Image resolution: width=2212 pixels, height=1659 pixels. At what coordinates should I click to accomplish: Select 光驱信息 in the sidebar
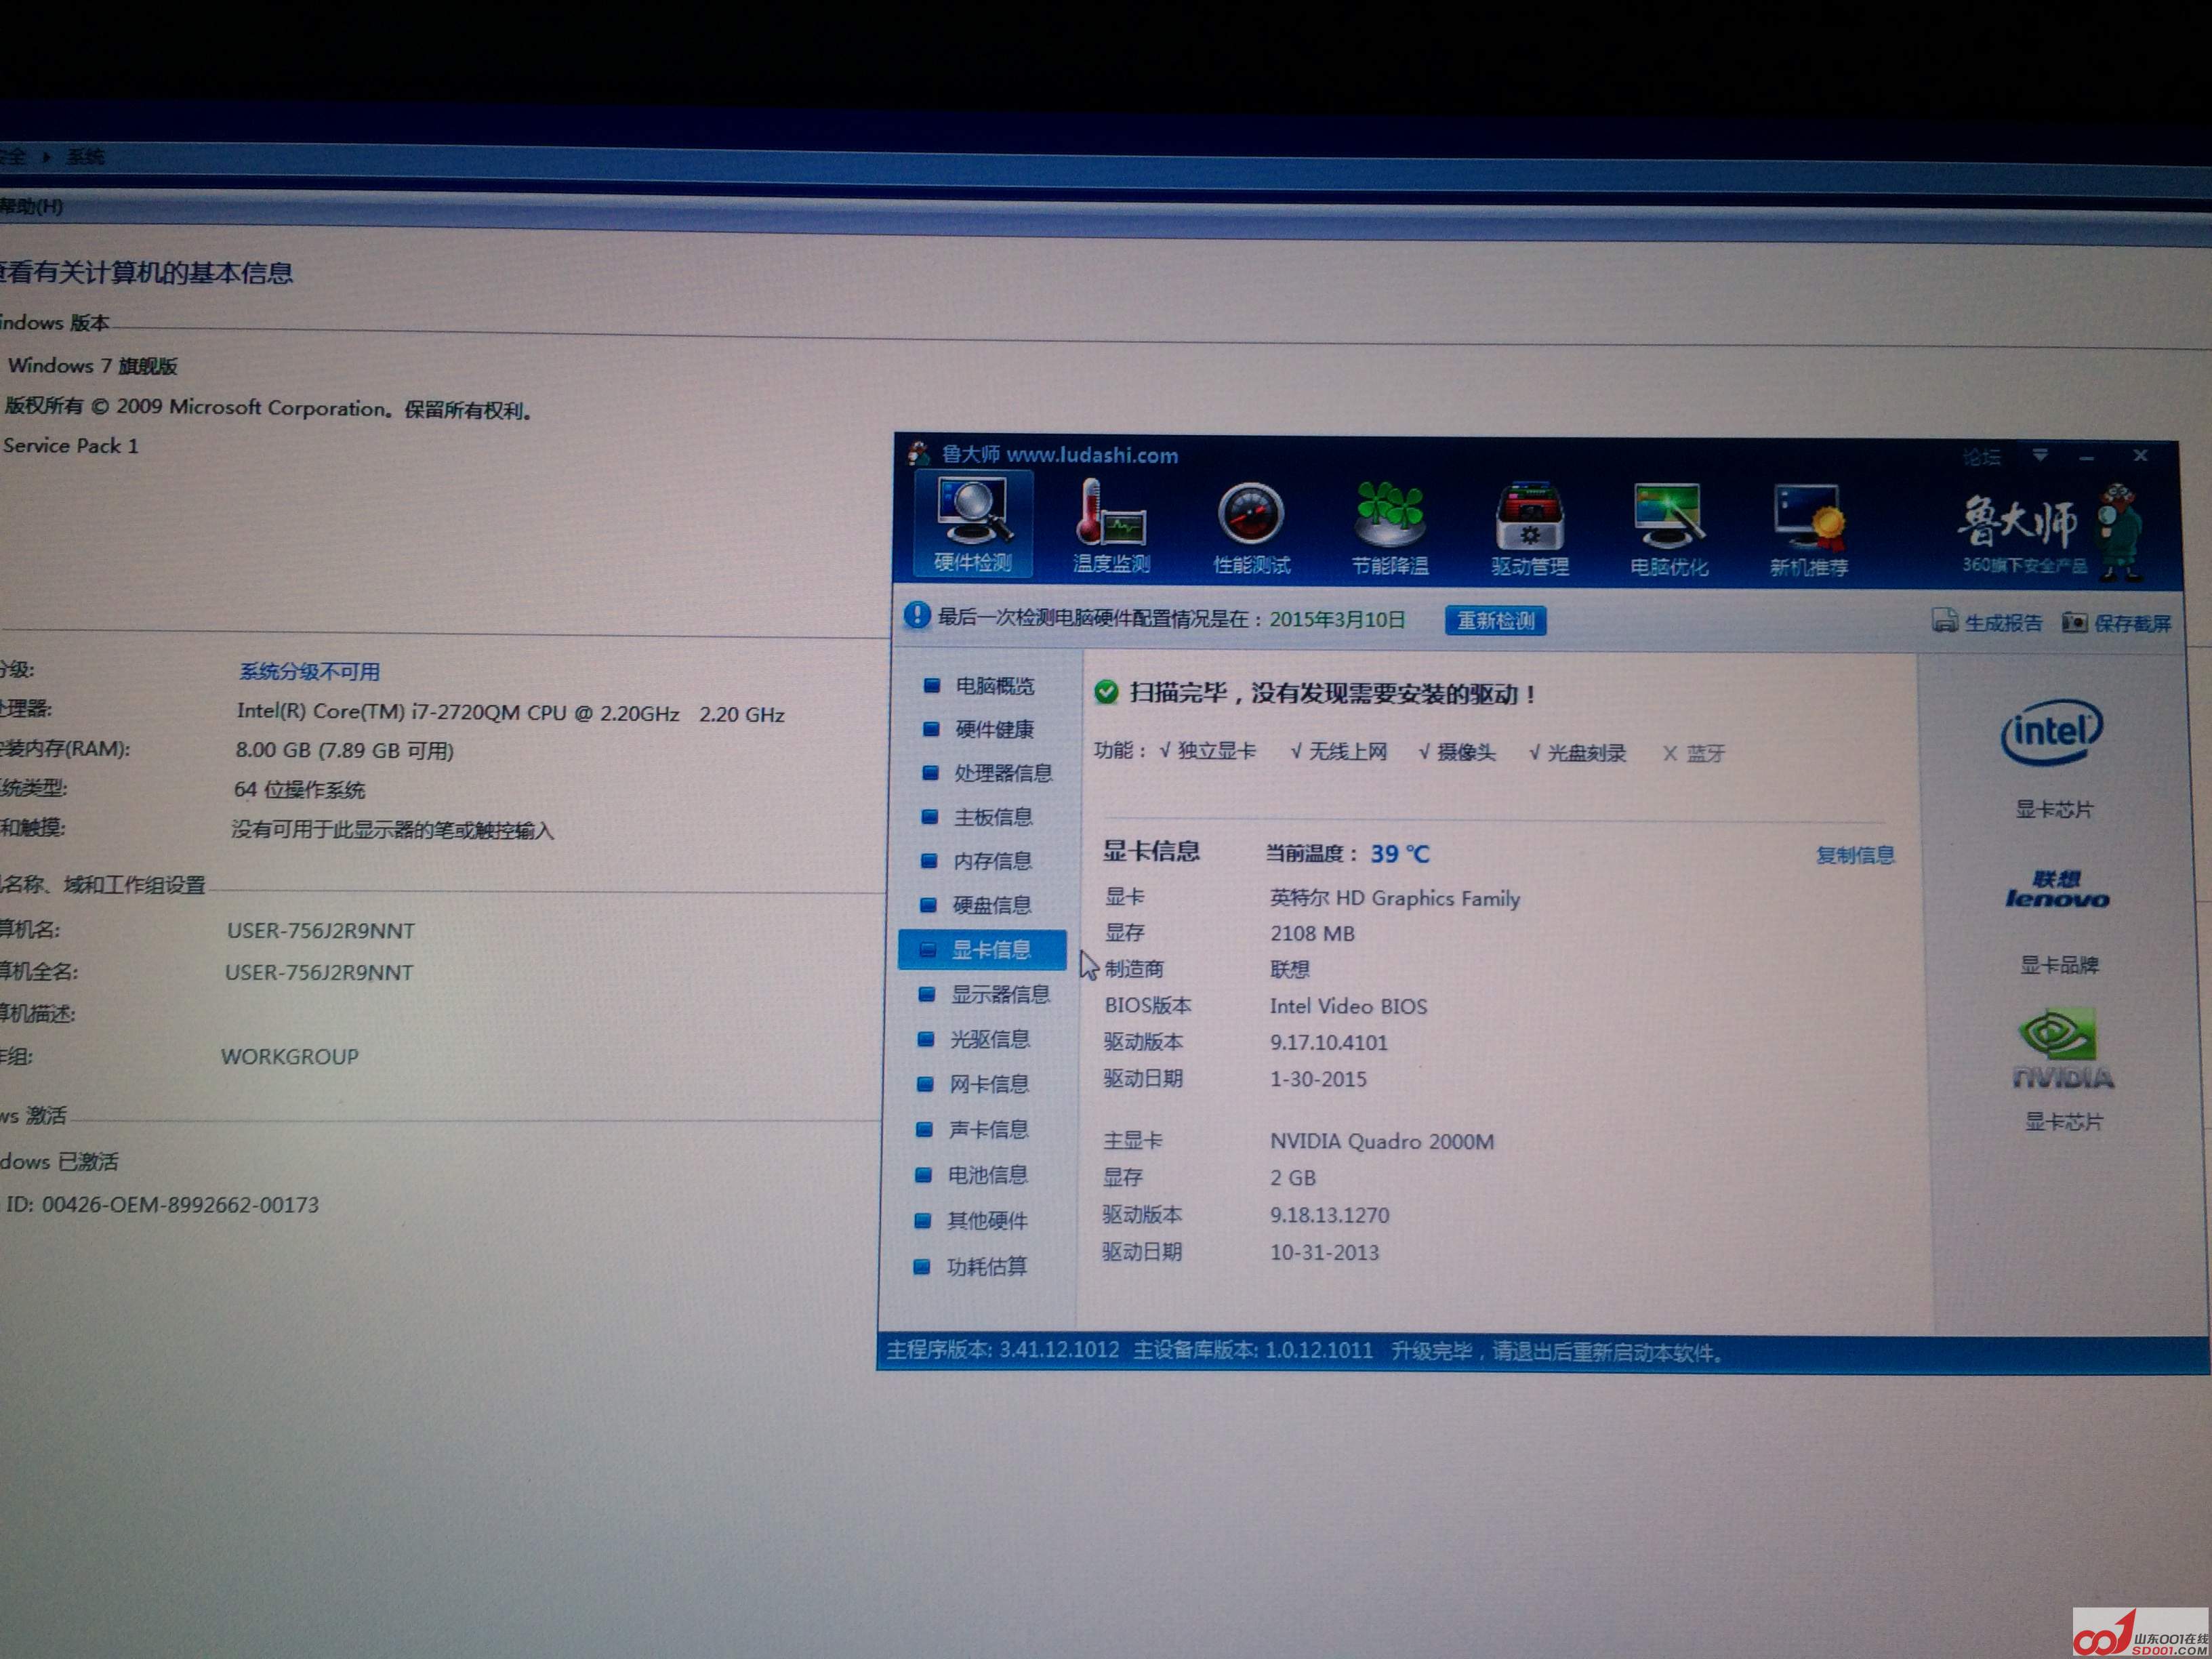(989, 1039)
